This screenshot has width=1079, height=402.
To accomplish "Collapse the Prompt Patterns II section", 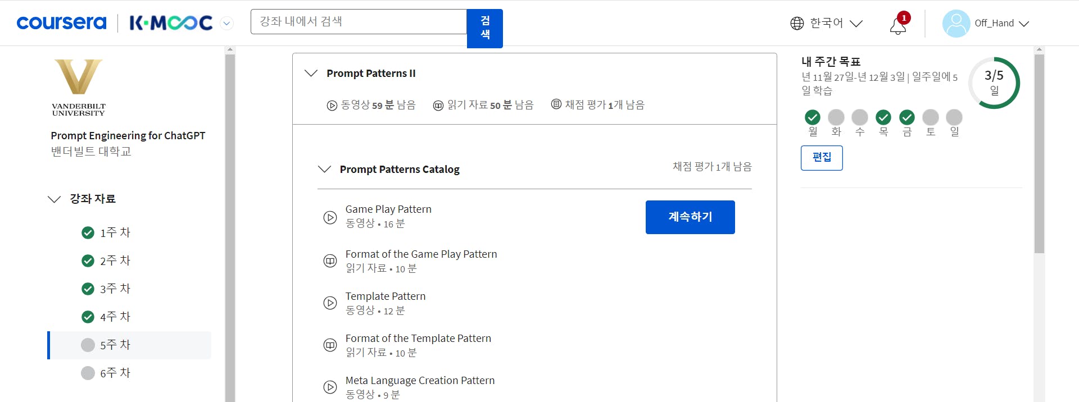I will (x=311, y=74).
